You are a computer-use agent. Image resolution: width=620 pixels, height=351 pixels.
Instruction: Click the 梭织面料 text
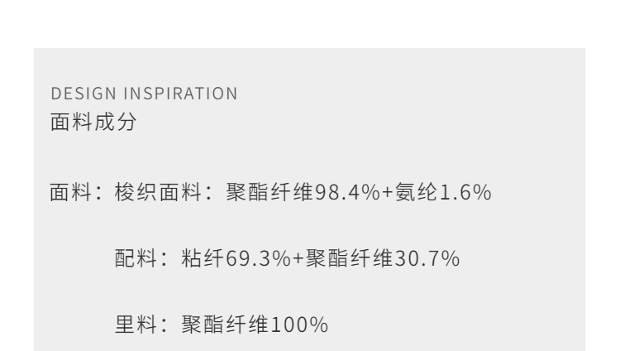(x=150, y=194)
